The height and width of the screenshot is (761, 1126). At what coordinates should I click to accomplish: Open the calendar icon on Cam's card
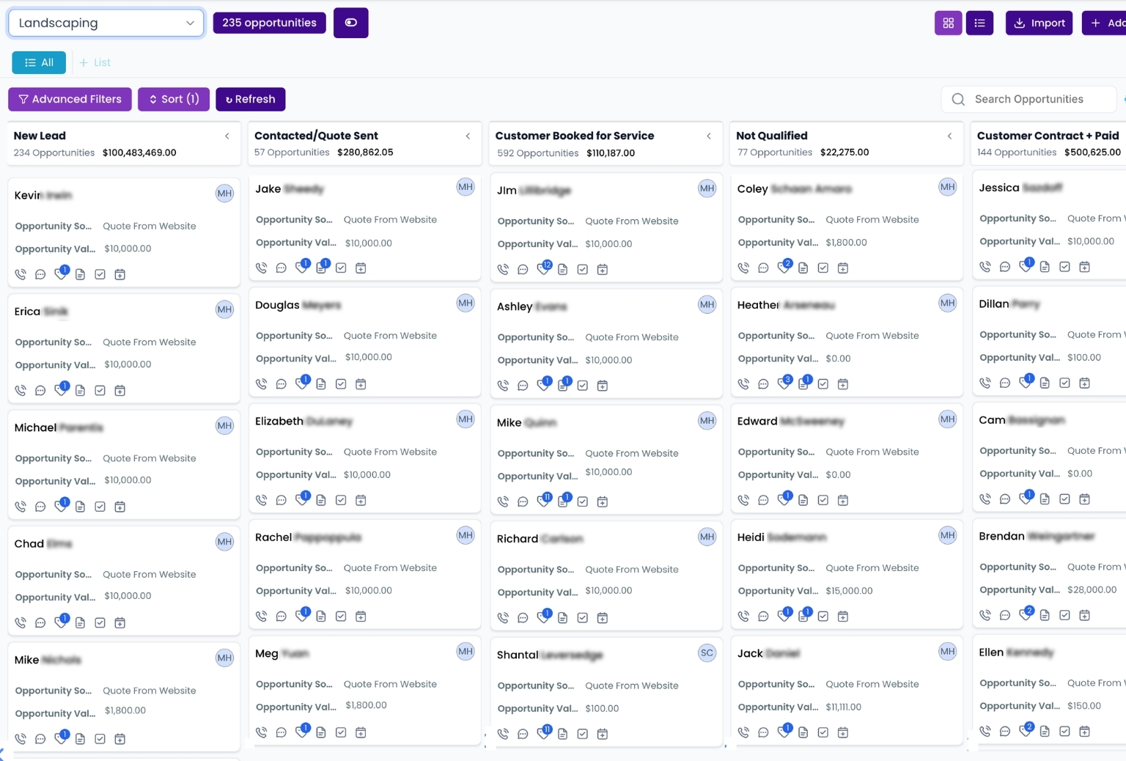(x=1085, y=499)
